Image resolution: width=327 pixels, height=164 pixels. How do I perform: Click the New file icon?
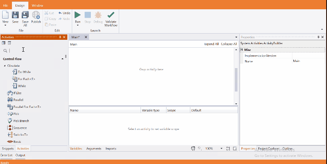click(5, 15)
